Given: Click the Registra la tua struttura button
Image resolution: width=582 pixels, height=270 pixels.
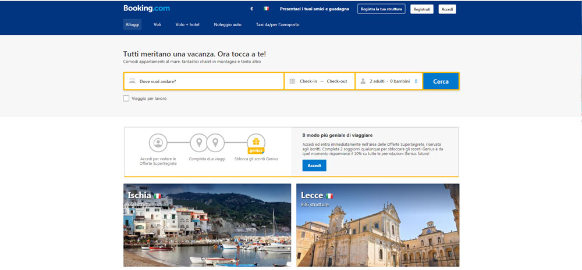Looking at the screenshot, I should (381, 9).
